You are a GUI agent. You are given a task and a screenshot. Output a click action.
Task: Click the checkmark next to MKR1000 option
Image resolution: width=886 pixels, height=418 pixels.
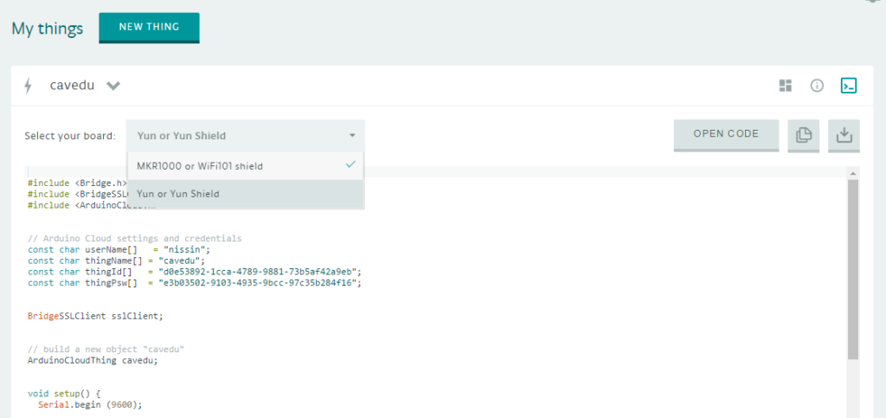pos(350,164)
